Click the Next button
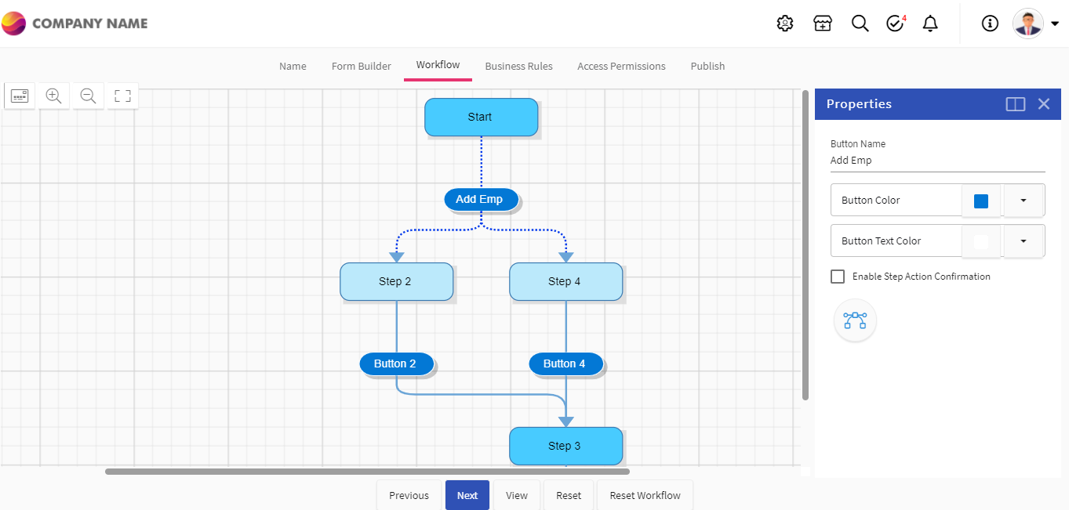Viewport: 1069px width, 510px height. click(467, 495)
